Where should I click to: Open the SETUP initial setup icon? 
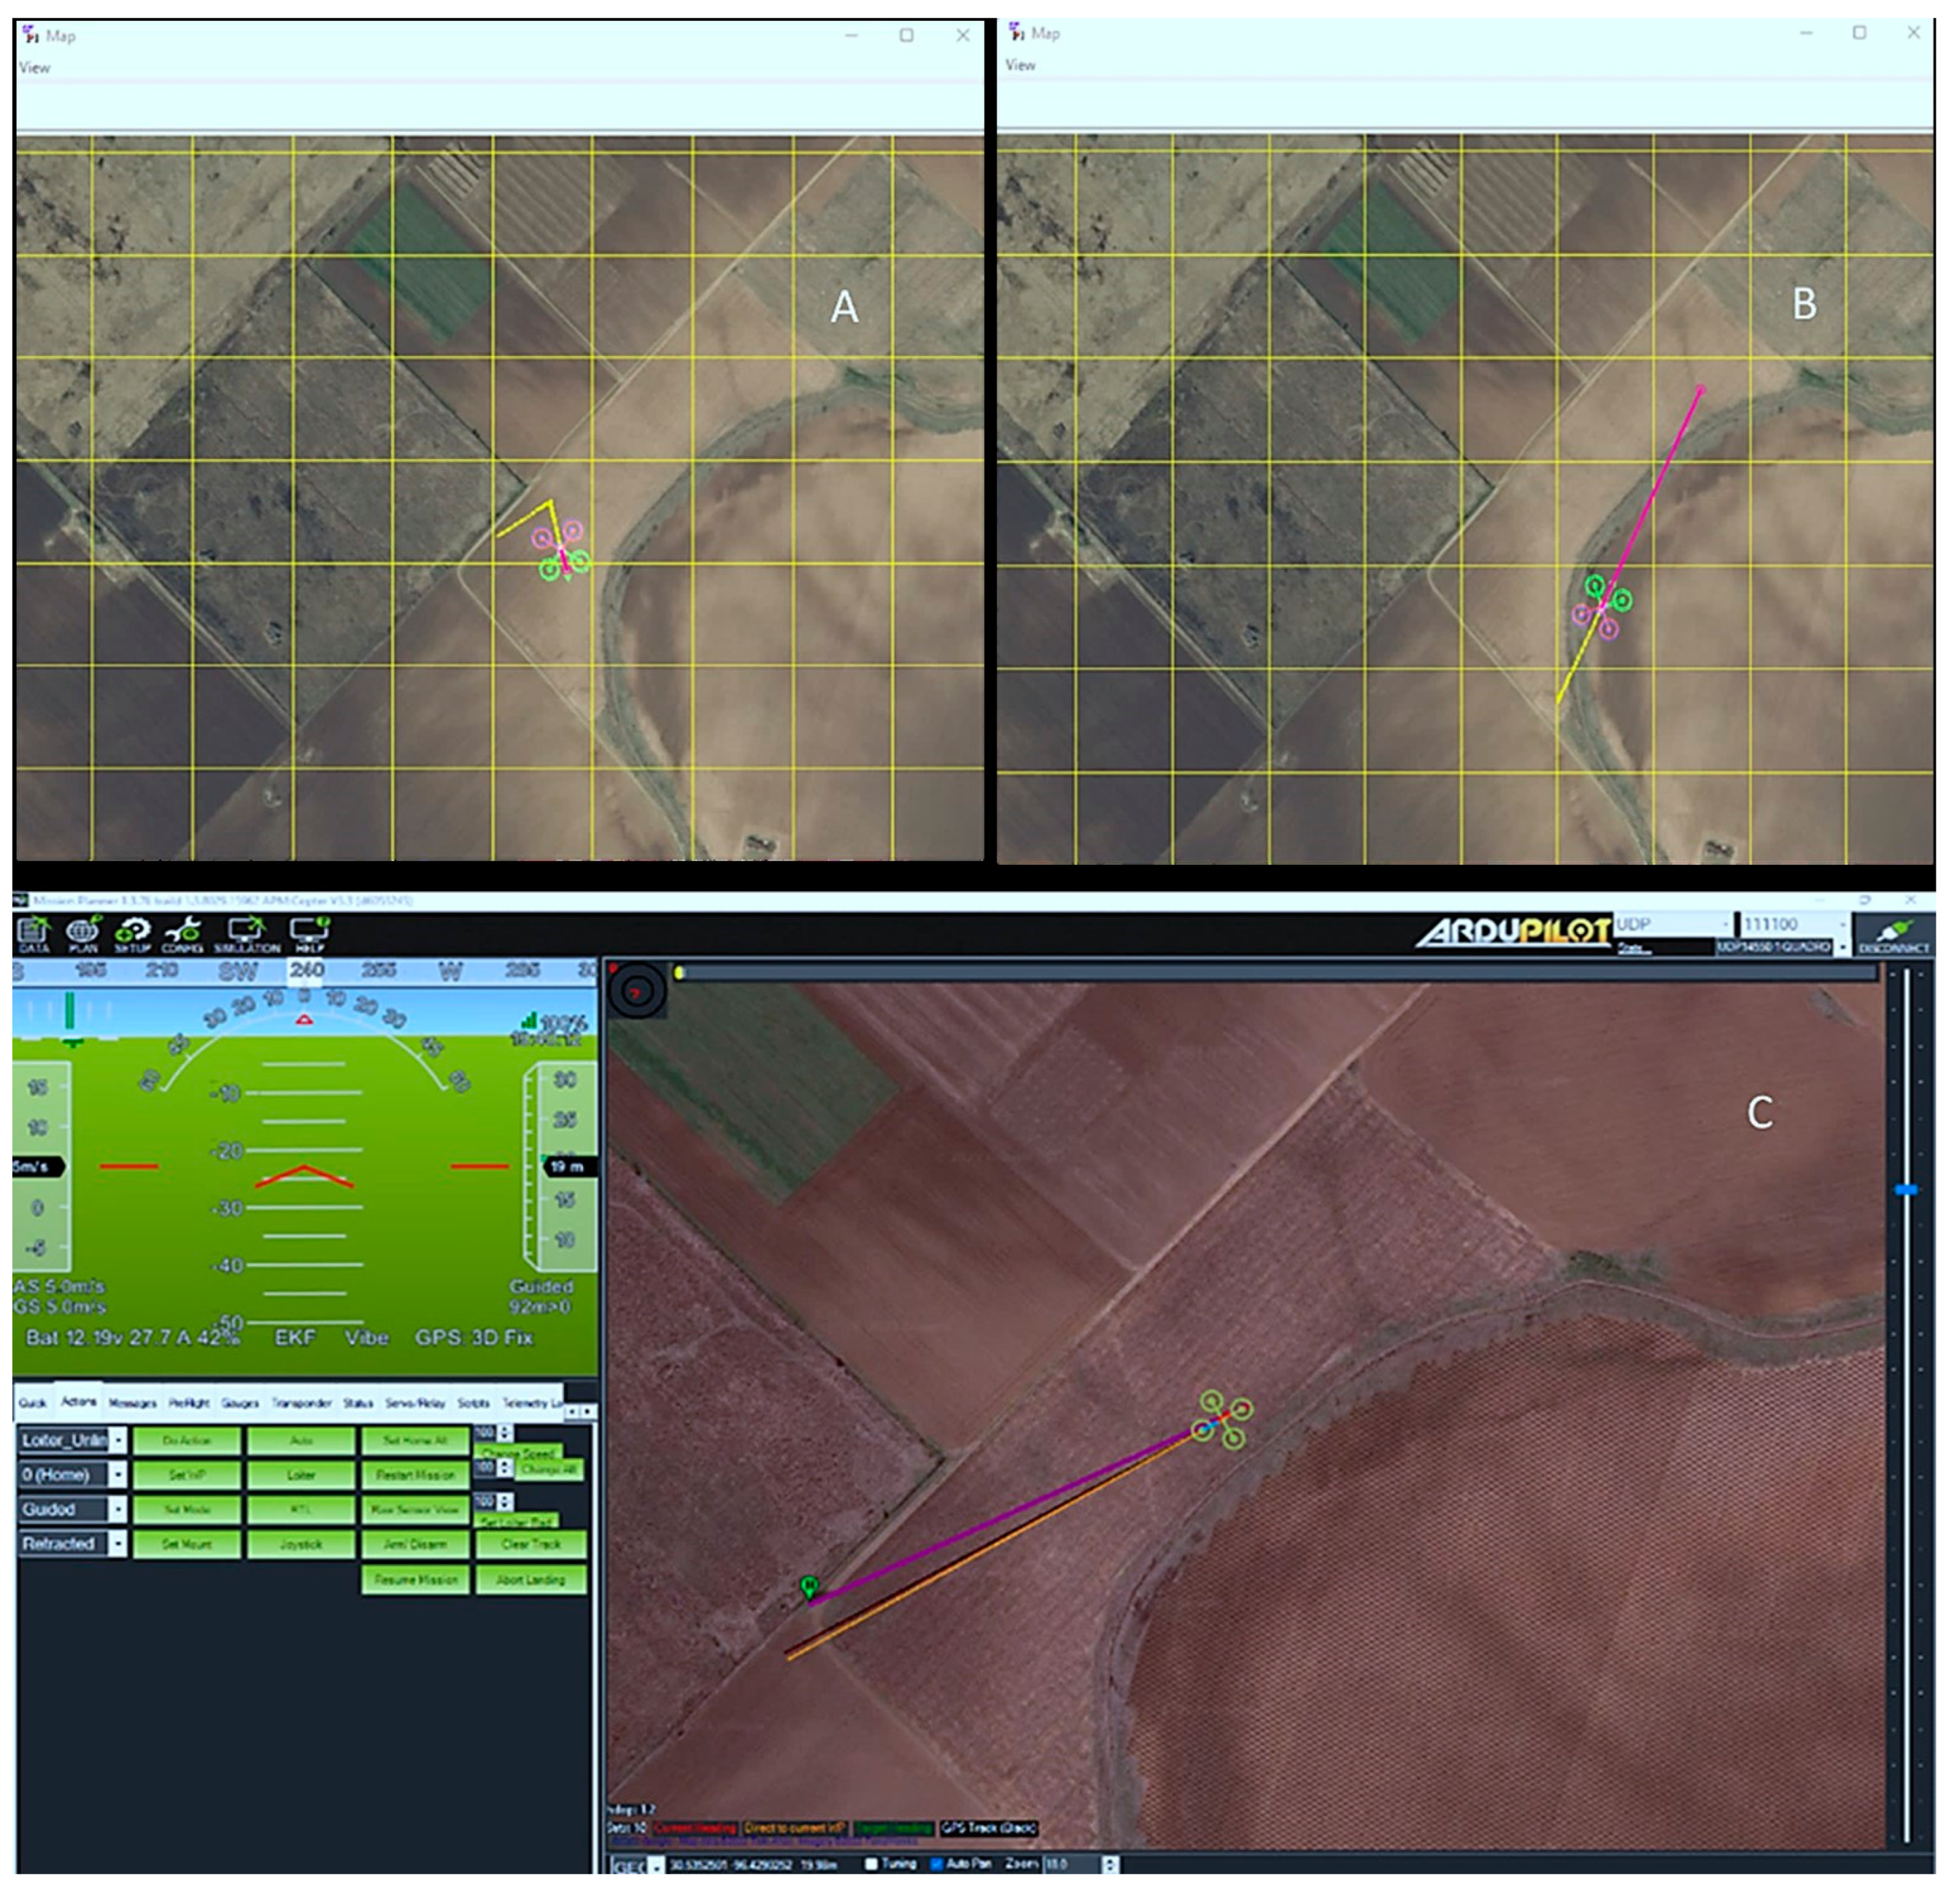(133, 933)
